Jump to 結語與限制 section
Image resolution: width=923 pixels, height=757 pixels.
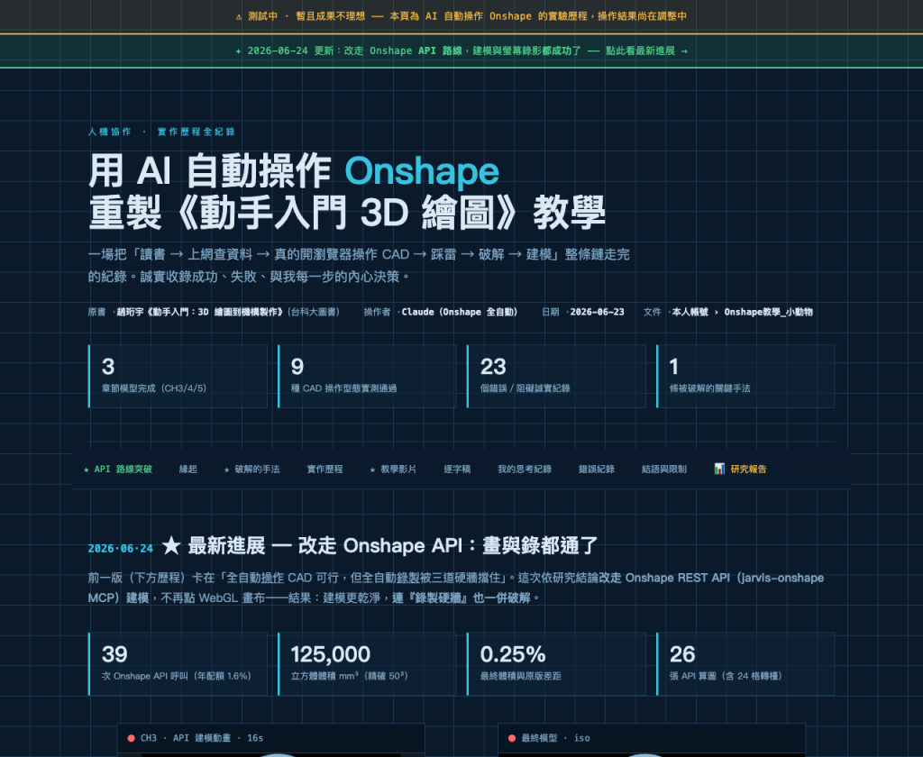pos(664,470)
